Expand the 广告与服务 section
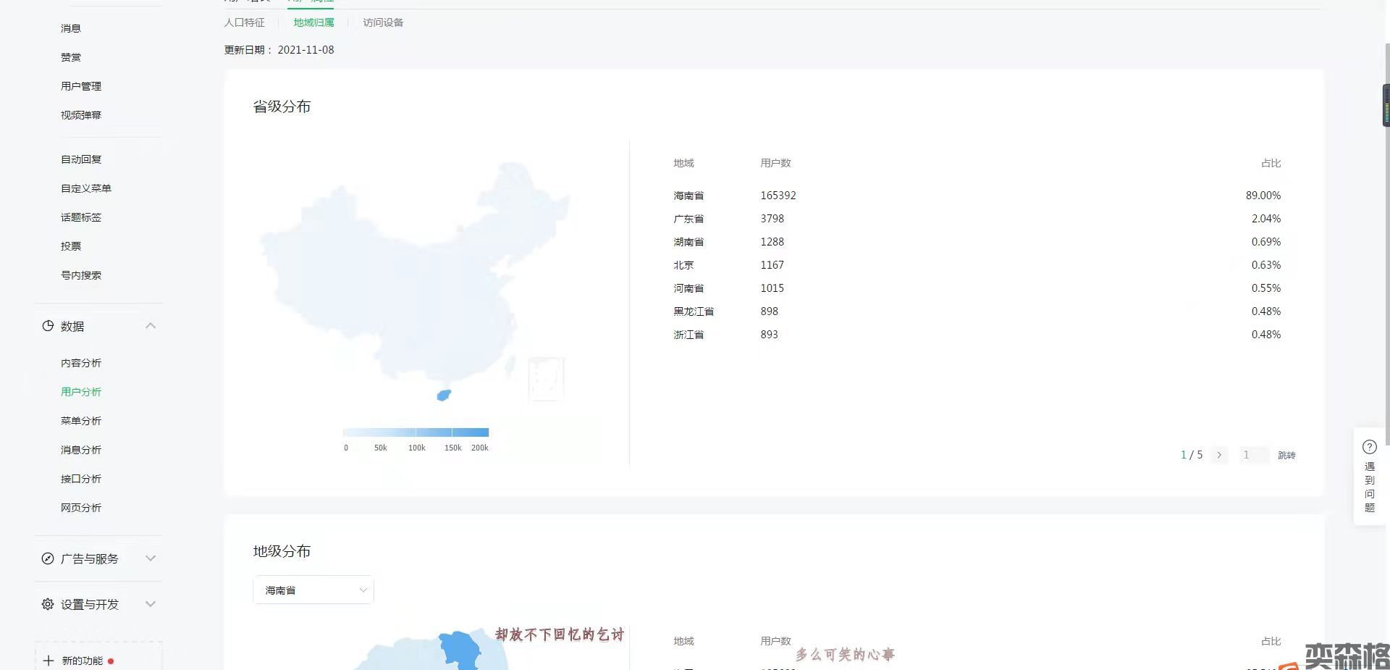The image size is (1390, 670). coord(151,558)
